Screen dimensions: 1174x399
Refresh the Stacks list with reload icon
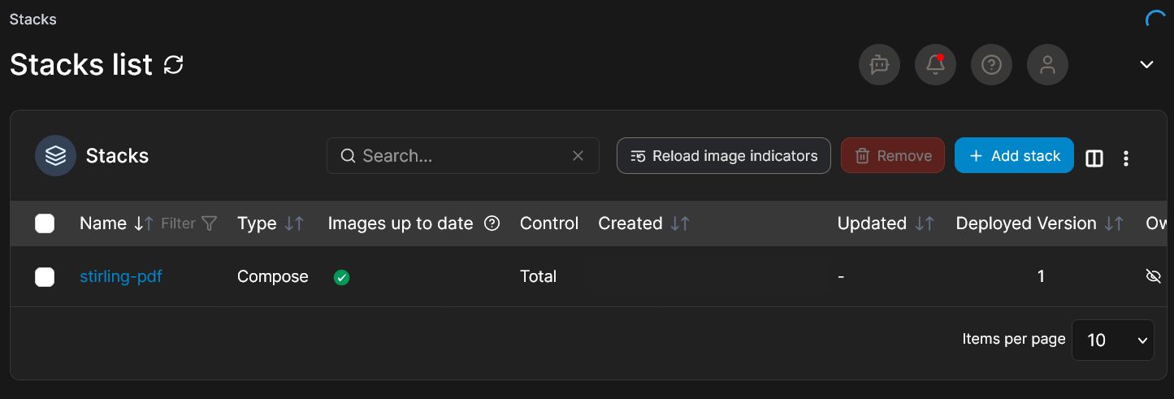tap(174, 65)
